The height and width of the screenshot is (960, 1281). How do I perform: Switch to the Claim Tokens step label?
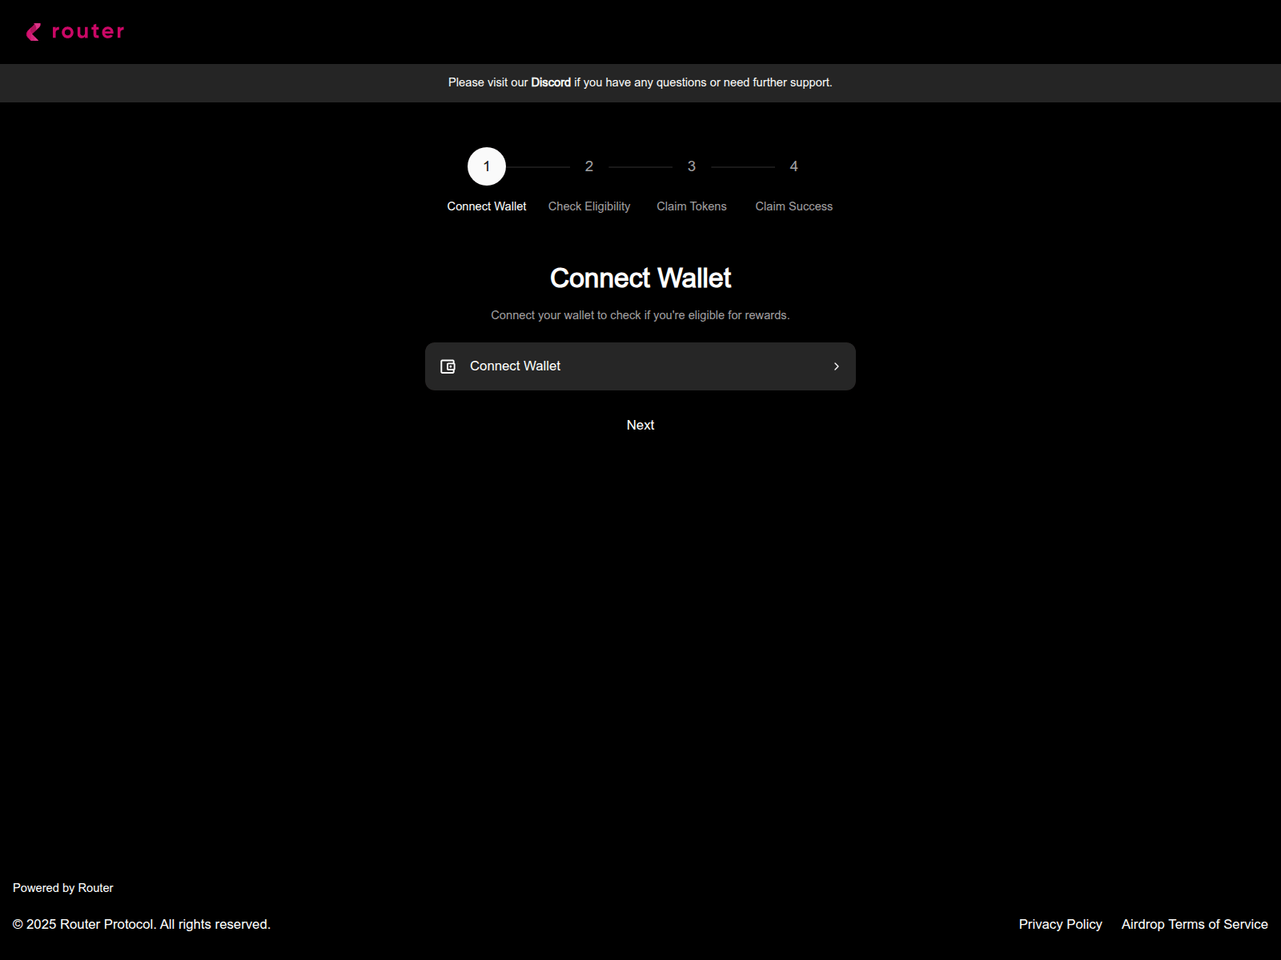tap(691, 206)
